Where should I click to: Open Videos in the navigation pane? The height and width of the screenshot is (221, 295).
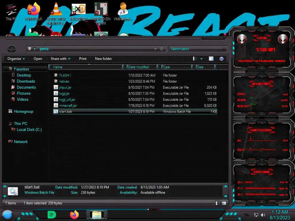(x=22, y=99)
